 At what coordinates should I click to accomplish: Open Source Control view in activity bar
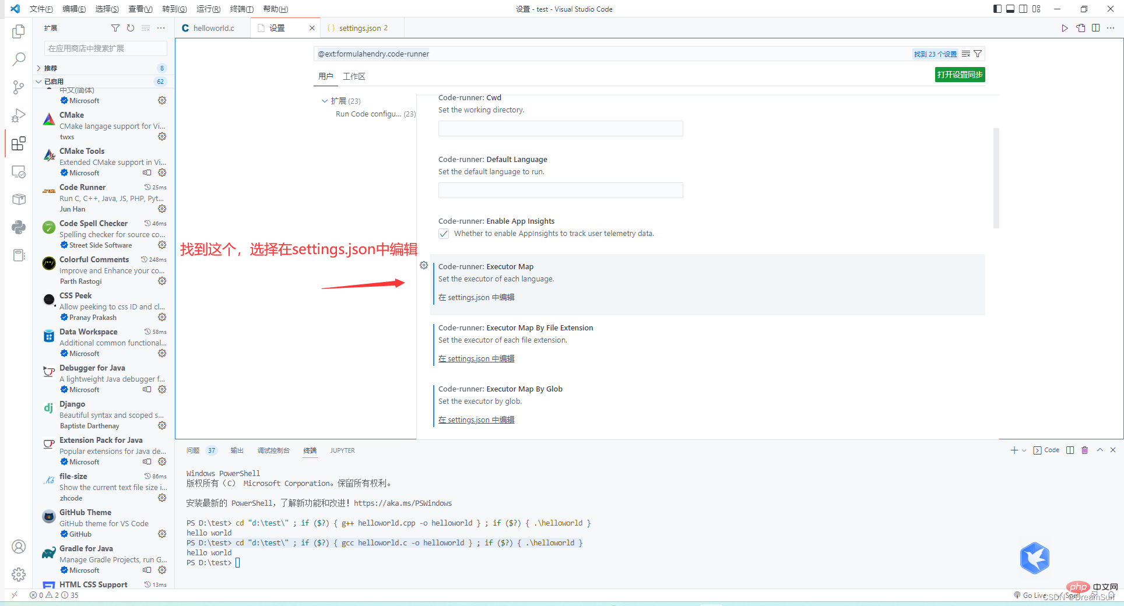pos(19,87)
